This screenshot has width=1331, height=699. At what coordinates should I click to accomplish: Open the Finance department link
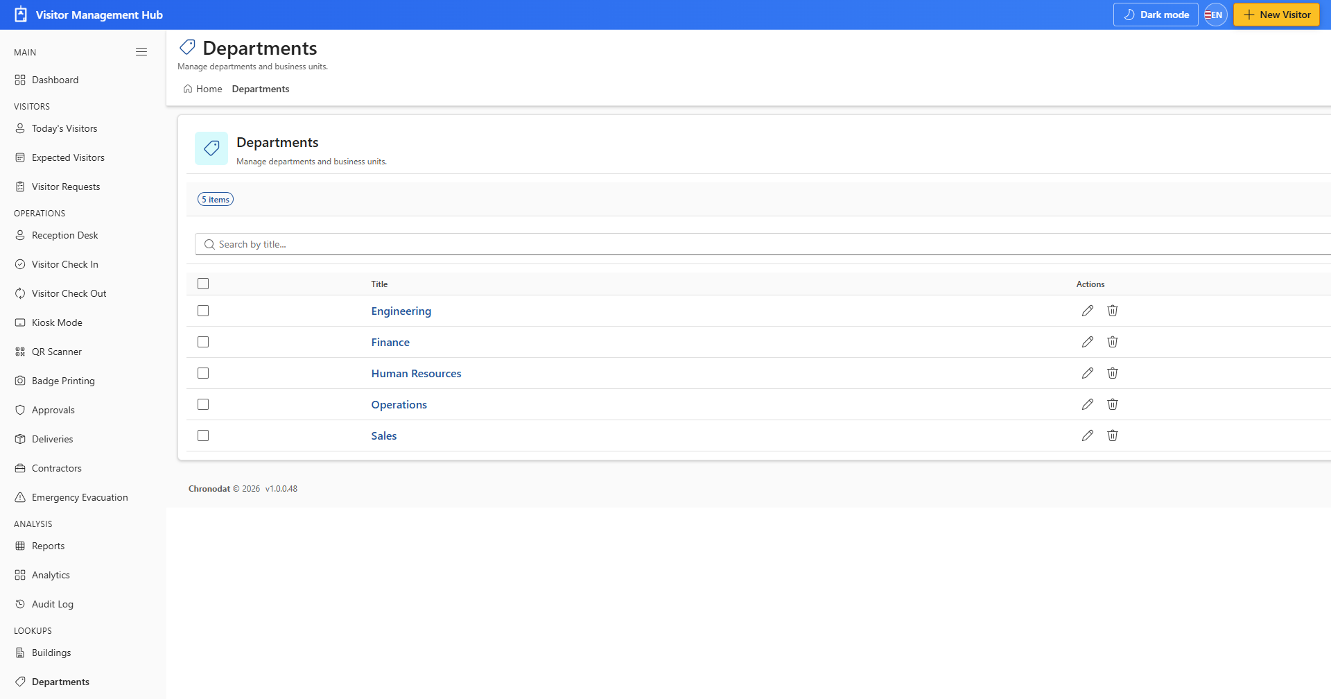point(390,342)
